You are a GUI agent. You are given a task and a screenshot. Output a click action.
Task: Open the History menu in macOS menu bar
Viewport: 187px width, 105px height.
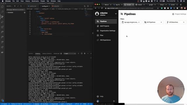click(x=27, y=1)
